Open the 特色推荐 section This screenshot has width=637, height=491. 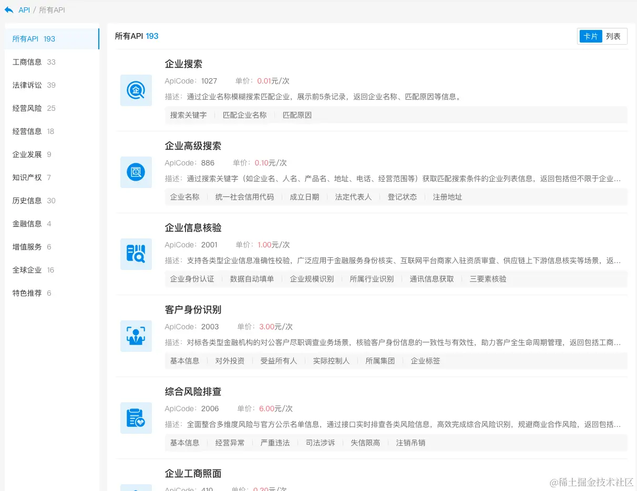(27, 292)
